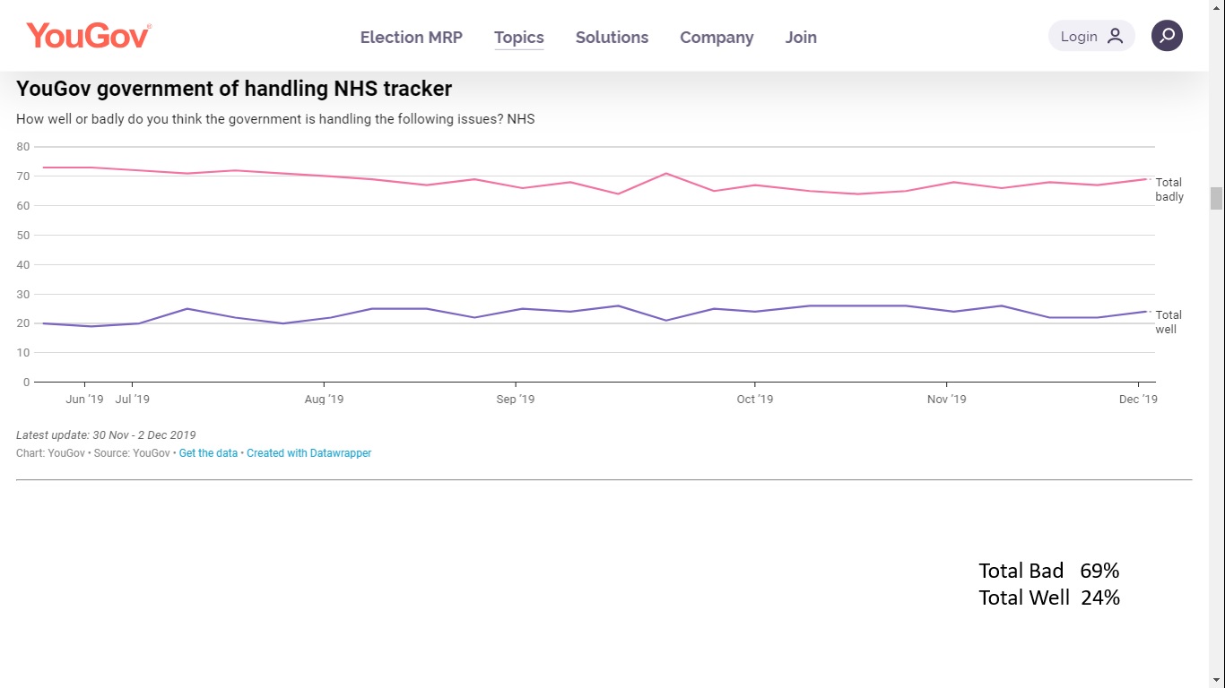Screen dimensions: 1225x688
Task: Open the YouGov logo home link
Action: click(89, 36)
